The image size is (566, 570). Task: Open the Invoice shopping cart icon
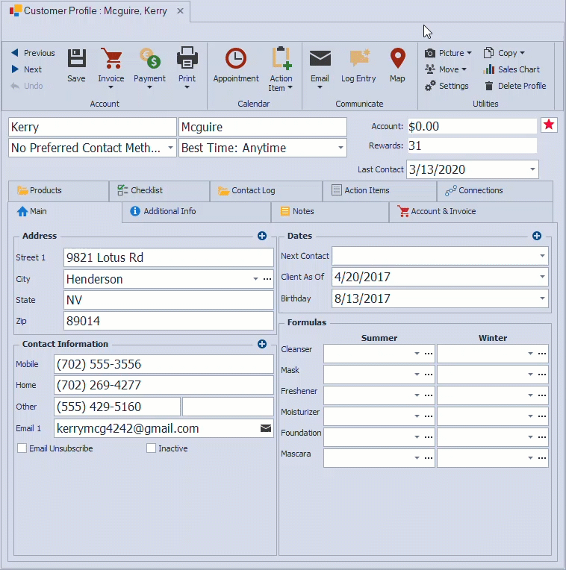tap(111, 58)
